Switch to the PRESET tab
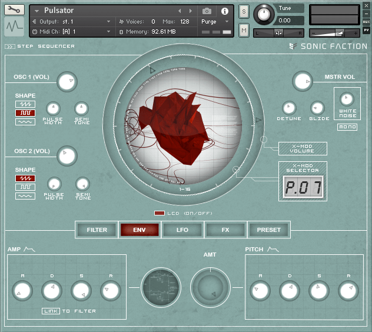372x332 pixels. pyautogui.click(x=268, y=230)
